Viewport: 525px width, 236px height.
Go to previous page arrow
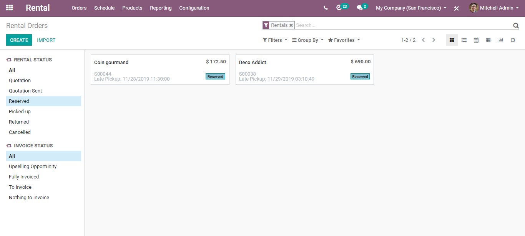click(423, 40)
